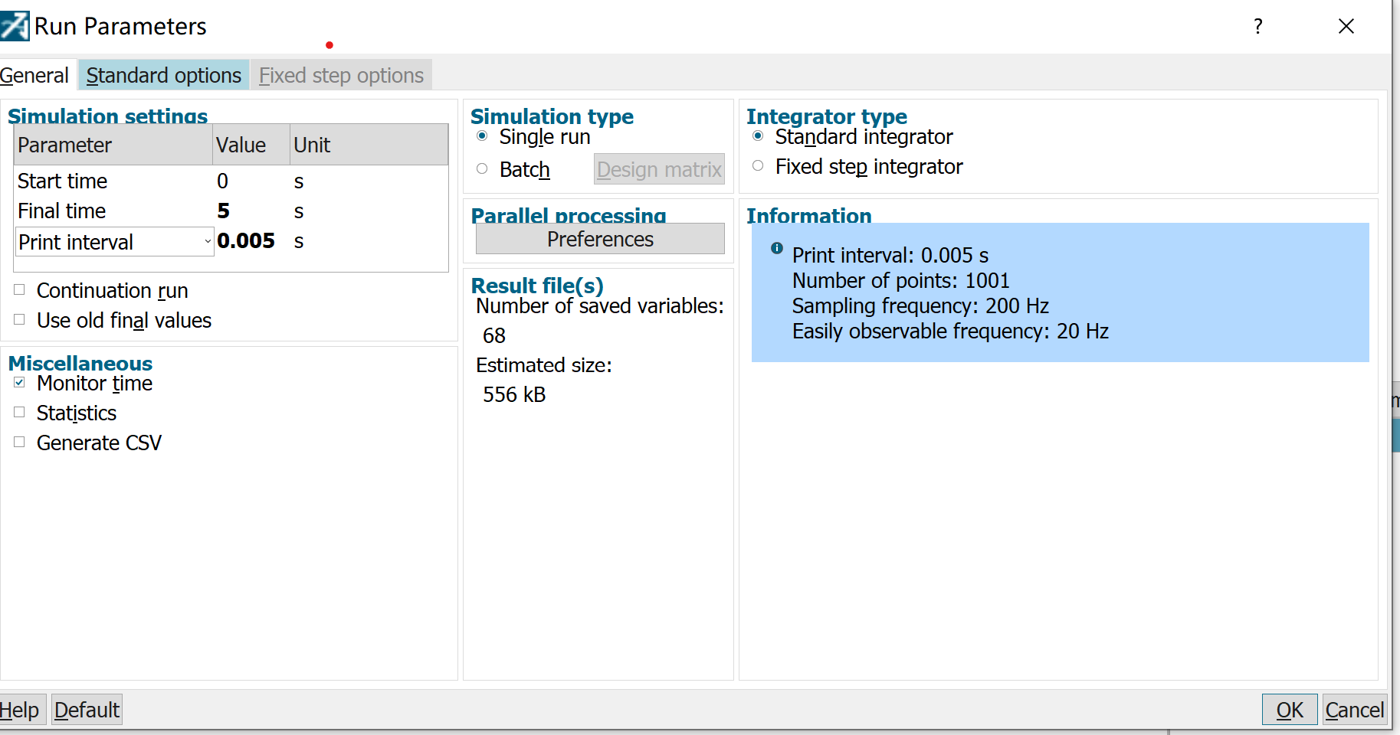Click the question mark help icon
The image size is (1400, 735).
click(x=1258, y=27)
